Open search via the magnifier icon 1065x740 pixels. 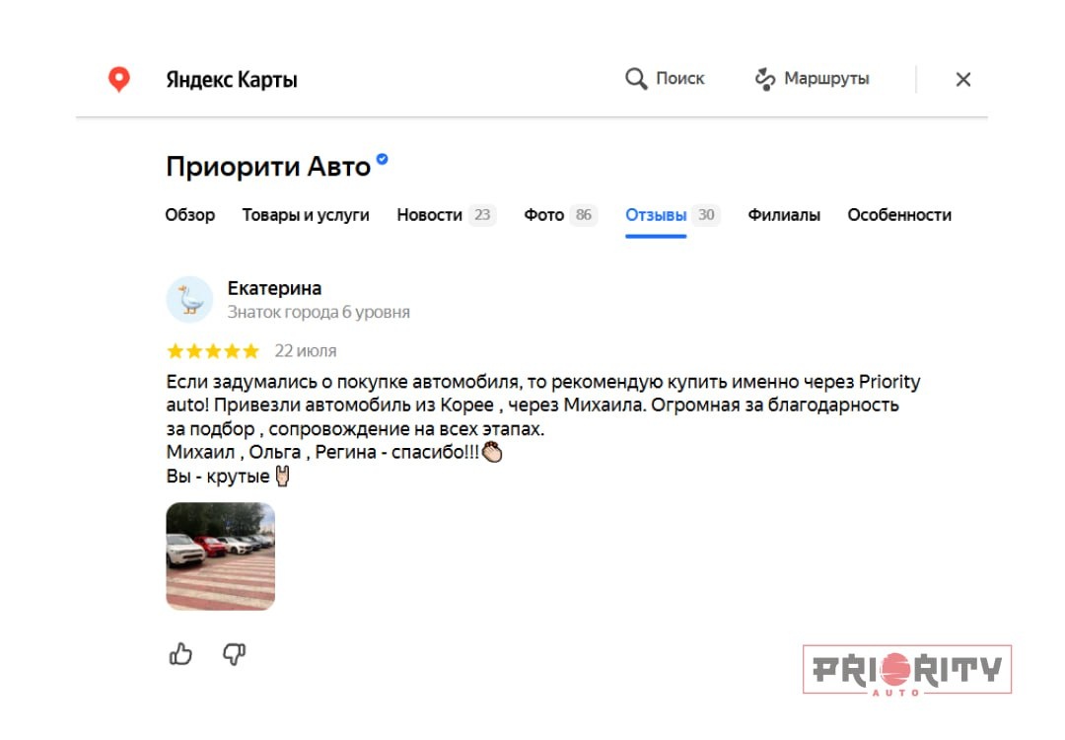click(636, 79)
